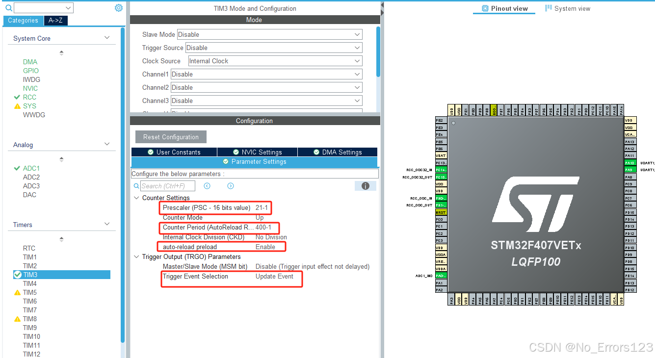Click the green check badge next to ADC1
Screen dimensions: 655x358
(x=17, y=168)
